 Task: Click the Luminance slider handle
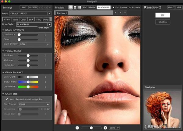[19, 35]
